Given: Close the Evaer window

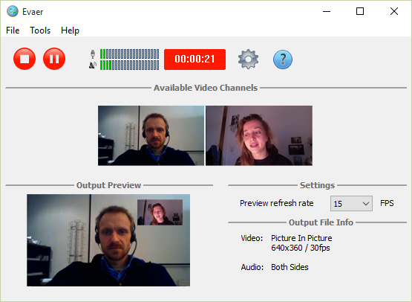Looking at the screenshot, I should (x=394, y=11).
